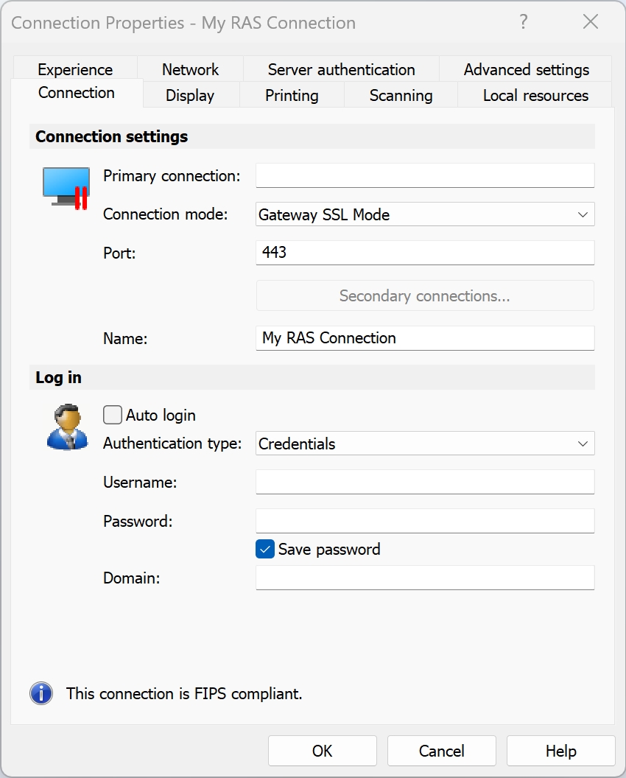Image resolution: width=626 pixels, height=778 pixels.
Task: Click the question mark help icon
Action: [524, 22]
